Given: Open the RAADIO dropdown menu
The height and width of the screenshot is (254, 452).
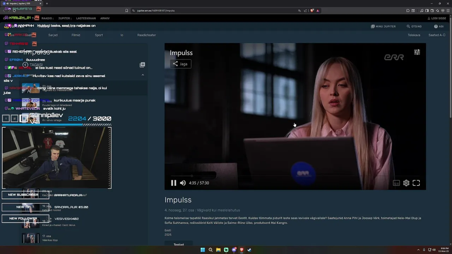Looking at the screenshot, I should click(x=48, y=18).
